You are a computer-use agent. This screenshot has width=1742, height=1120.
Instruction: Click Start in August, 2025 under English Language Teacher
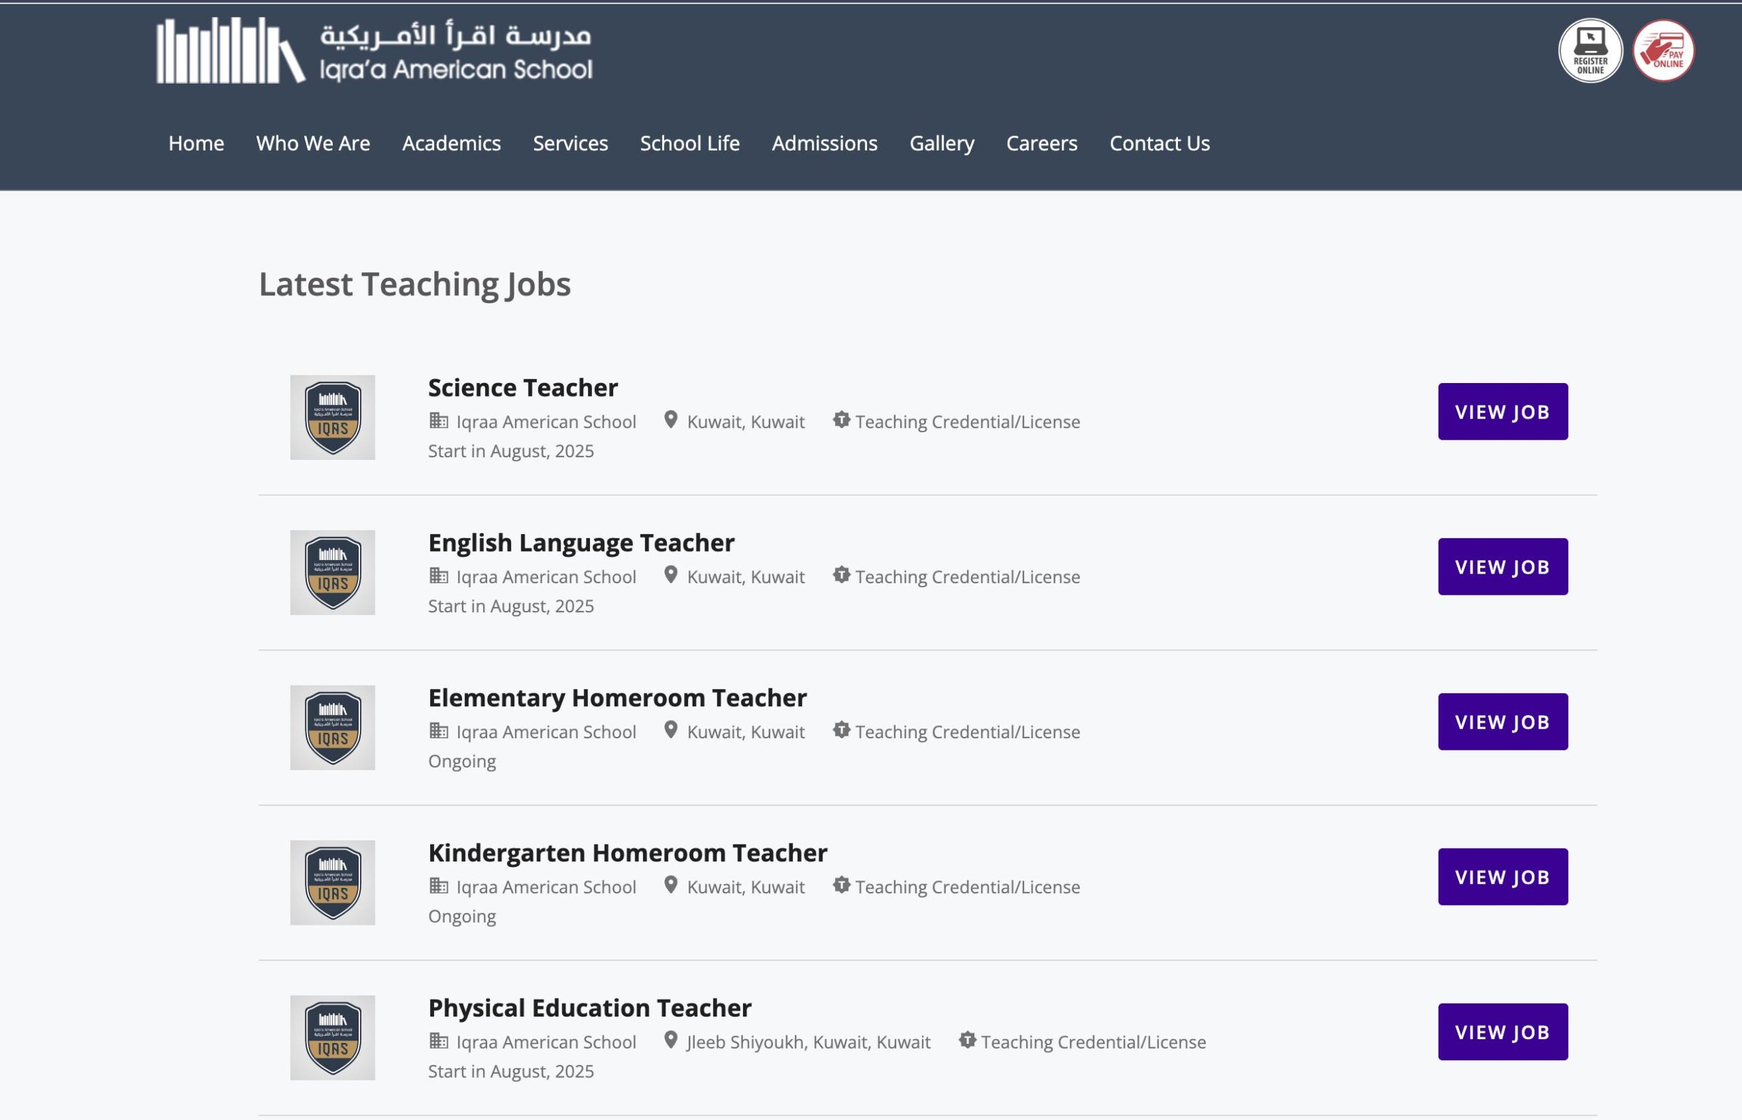tap(510, 606)
